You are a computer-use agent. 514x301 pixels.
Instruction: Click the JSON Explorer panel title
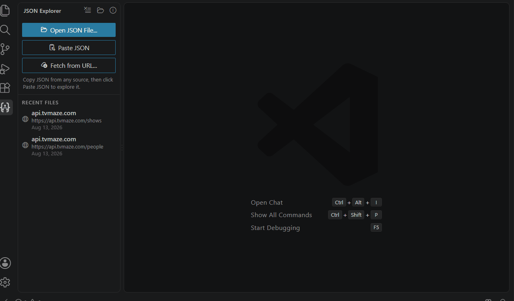click(42, 11)
